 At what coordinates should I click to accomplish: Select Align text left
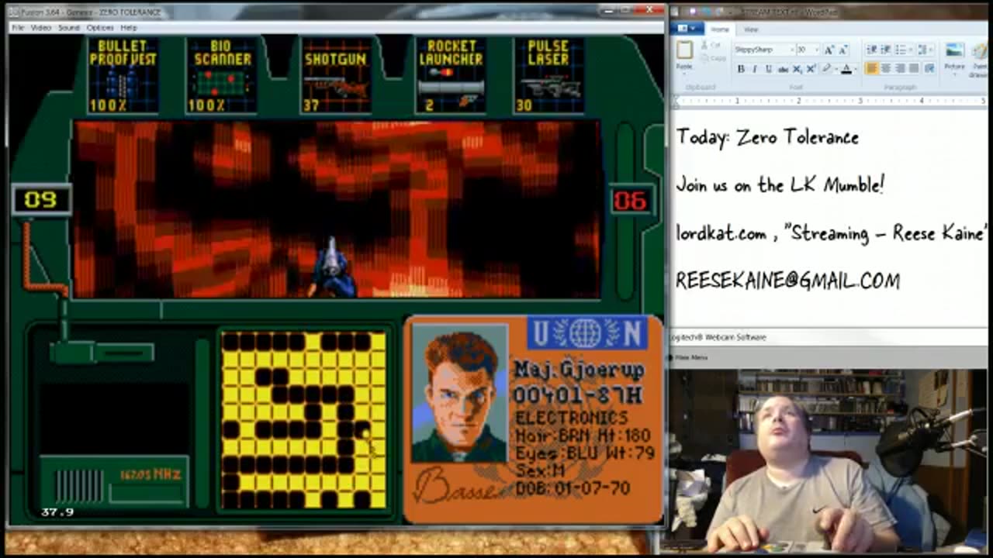coord(871,69)
